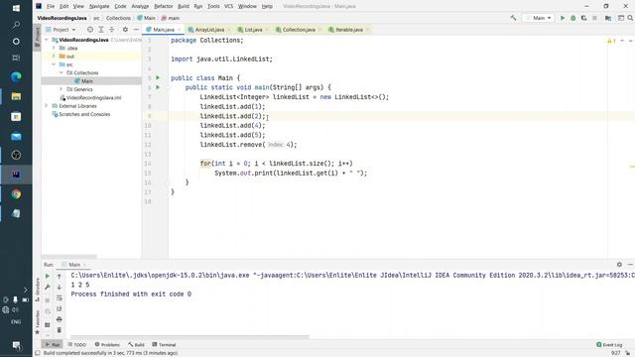Expand all in the Project panel
The image size is (635, 357).
pyautogui.click(x=101, y=30)
